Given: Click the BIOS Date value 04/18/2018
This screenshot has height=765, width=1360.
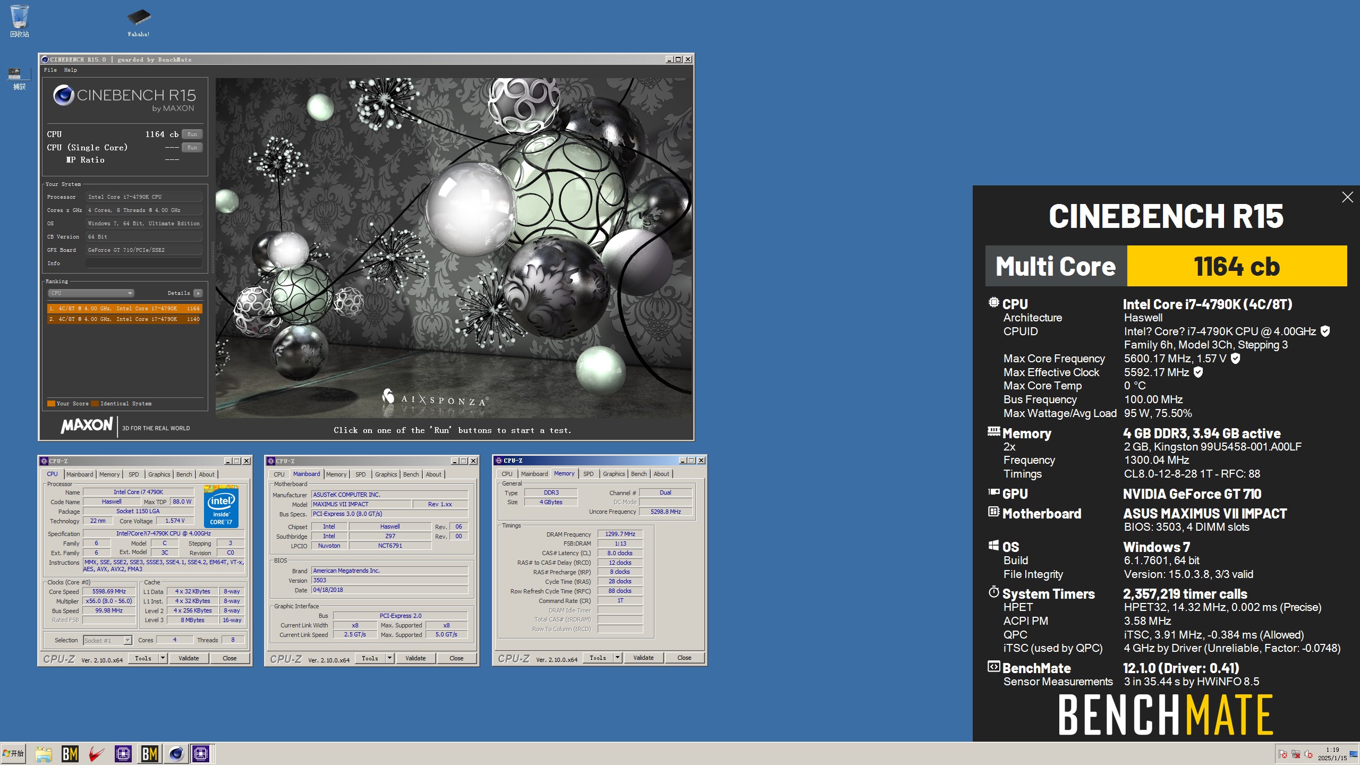Looking at the screenshot, I should (389, 590).
